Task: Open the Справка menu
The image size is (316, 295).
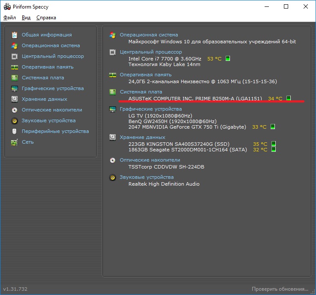Action: (x=46, y=18)
